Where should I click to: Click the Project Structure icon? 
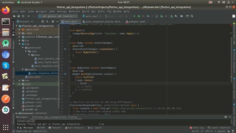coord(182,16)
